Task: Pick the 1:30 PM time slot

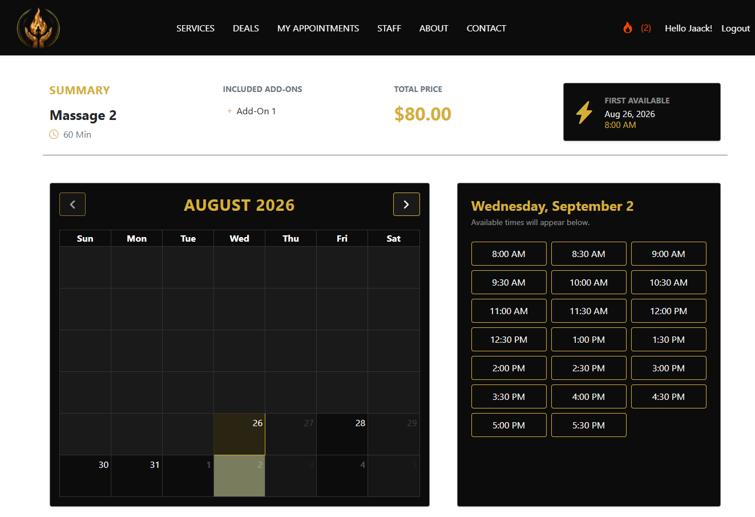Action: coord(669,339)
